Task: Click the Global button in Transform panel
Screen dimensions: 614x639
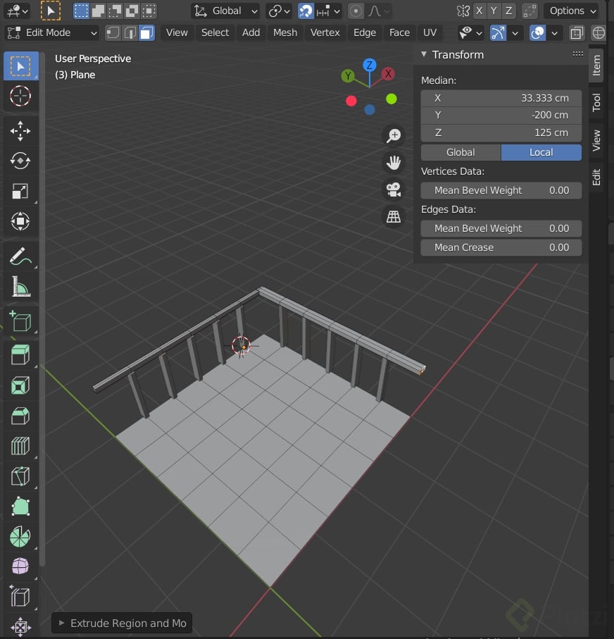Action: [460, 152]
